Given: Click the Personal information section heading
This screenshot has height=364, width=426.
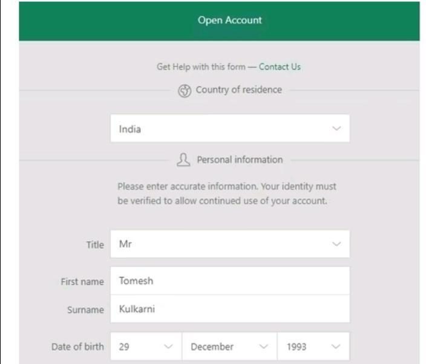Looking at the screenshot, I should coord(240,160).
